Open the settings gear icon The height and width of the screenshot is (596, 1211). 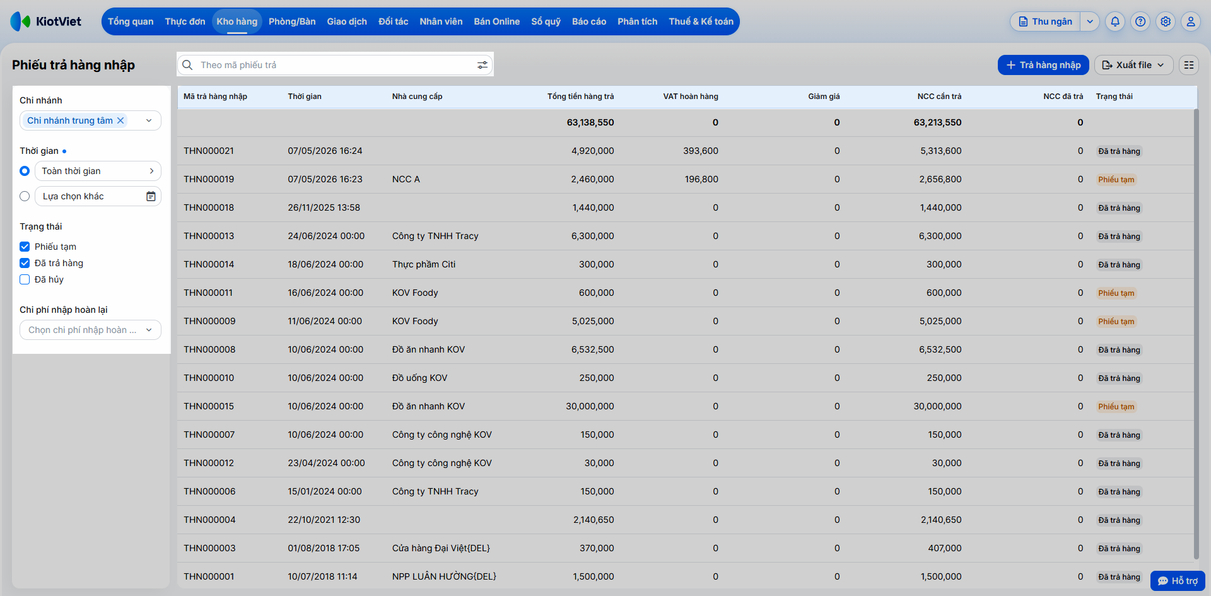[x=1165, y=21]
